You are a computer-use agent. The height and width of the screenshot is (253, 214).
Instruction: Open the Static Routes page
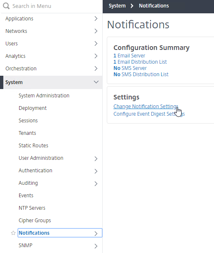coord(33,145)
